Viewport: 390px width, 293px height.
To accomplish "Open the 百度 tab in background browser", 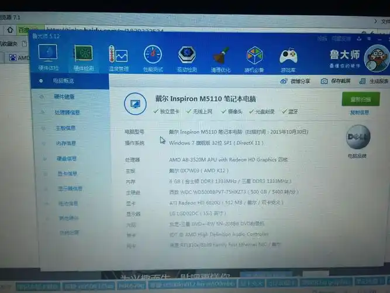I will 23,30.
